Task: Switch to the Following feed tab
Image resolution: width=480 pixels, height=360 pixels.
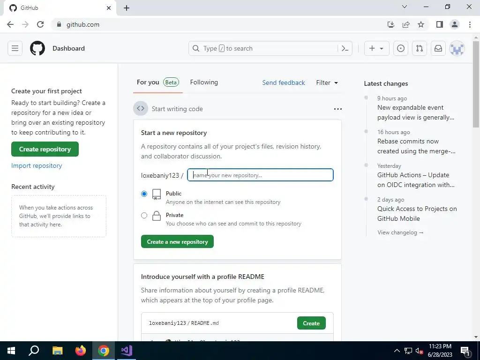Action: tap(204, 82)
